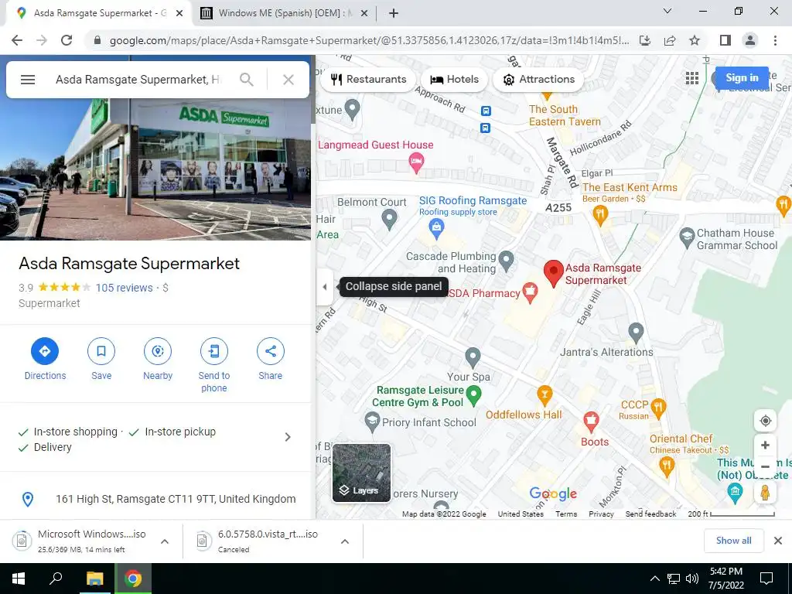The width and height of the screenshot is (792, 594).
Task: Switch to the Windows ME (Spanish) tab
Action: click(285, 13)
